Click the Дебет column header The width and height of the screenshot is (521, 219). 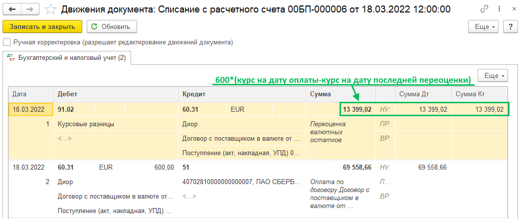tap(116, 94)
